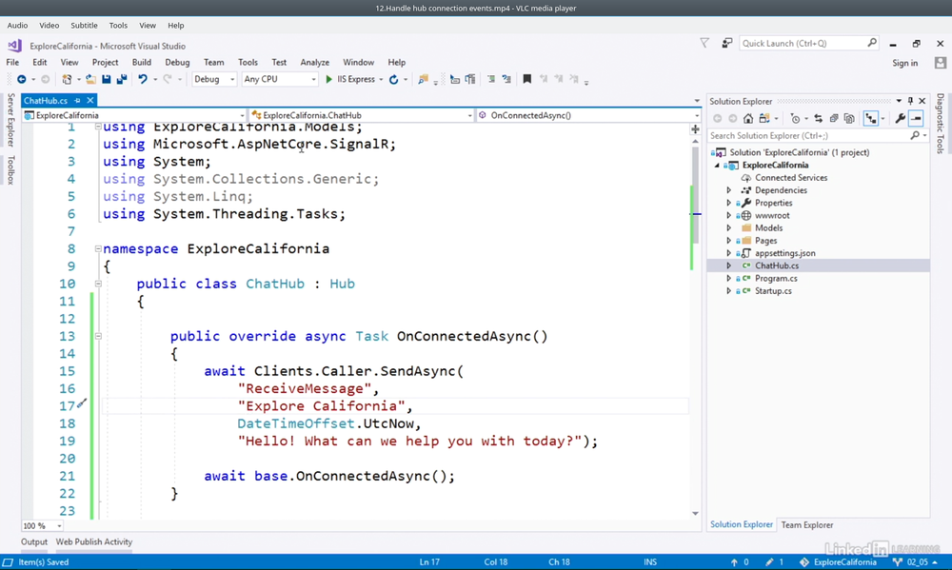Expand the wwwroot folder node
Screen dimensions: 952x570
729,215
